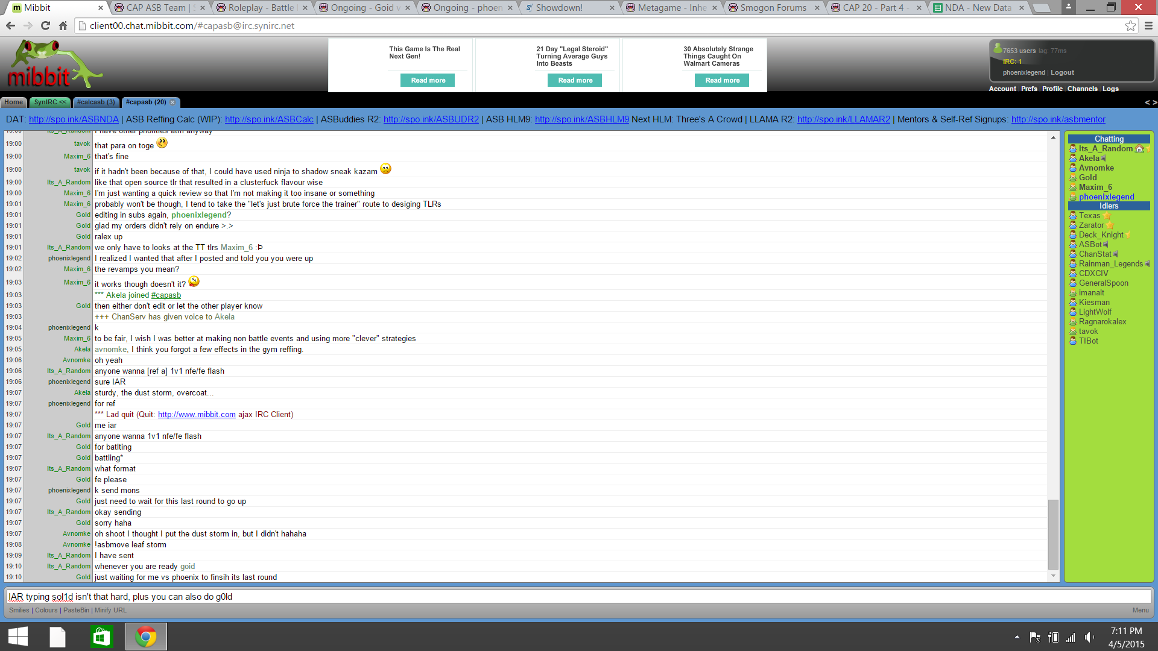The width and height of the screenshot is (1158, 651).
Task: Open Chrome from the taskbar
Action: pyautogui.click(x=146, y=637)
